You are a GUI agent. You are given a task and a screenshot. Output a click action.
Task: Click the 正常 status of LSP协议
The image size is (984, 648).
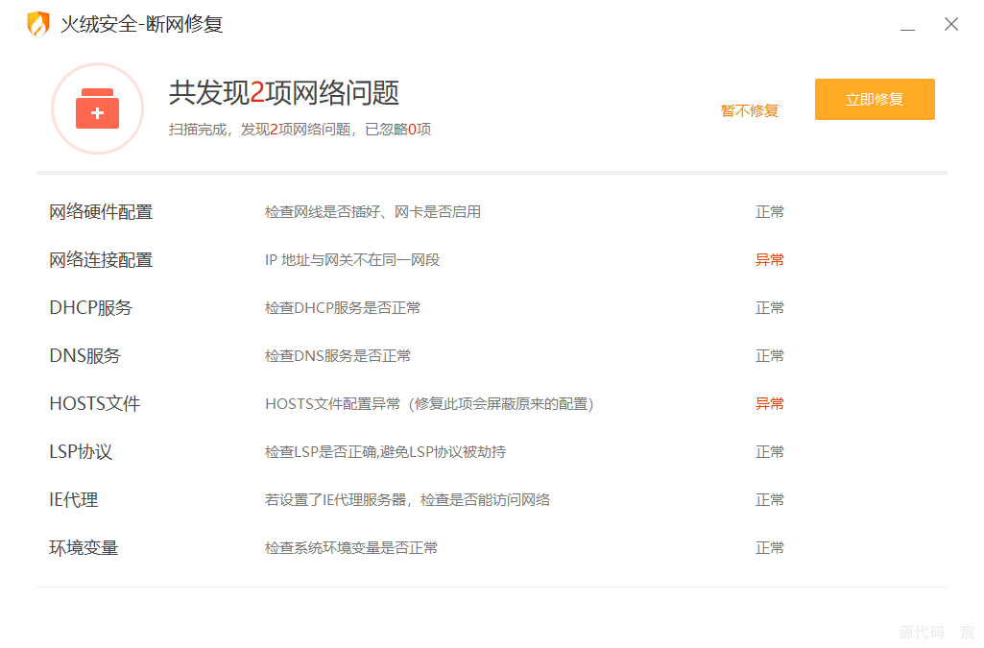coord(770,452)
